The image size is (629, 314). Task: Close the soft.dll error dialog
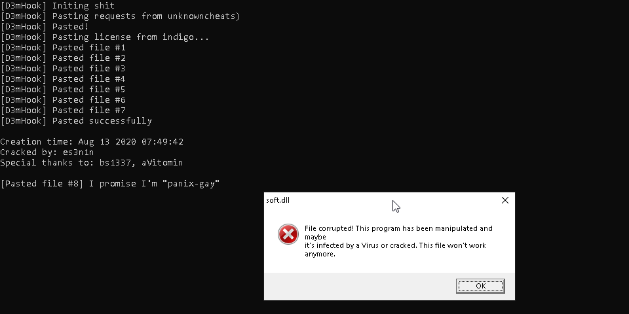point(505,200)
